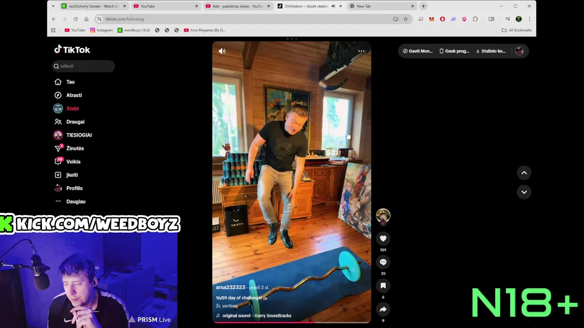This screenshot has width=584, height=328.
Task: Seek on the video progress bar
Action: click(x=292, y=322)
